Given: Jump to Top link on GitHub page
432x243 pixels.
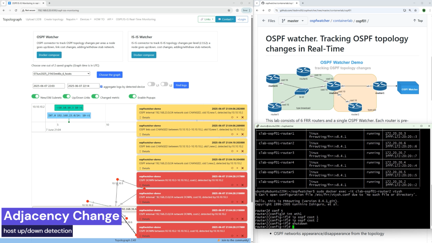Looking at the screenshot, I should (418, 21).
